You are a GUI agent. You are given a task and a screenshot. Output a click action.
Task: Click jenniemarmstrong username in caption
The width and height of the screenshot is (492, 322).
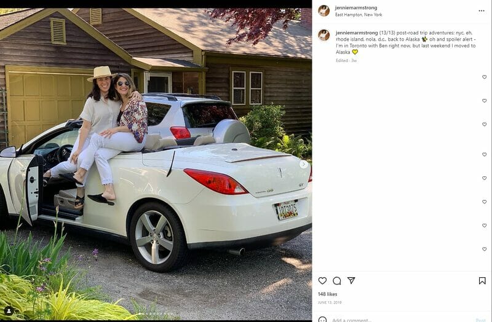click(357, 33)
